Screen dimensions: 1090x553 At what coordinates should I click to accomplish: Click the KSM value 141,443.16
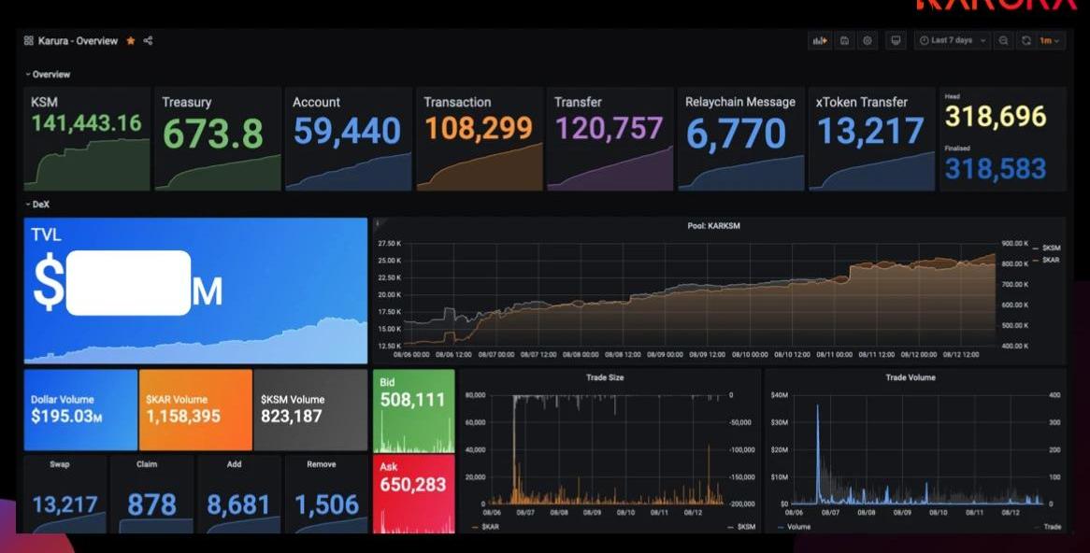tap(86, 123)
